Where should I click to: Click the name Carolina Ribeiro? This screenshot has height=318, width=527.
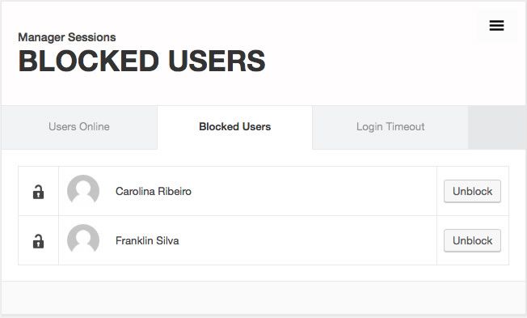(x=154, y=191)
